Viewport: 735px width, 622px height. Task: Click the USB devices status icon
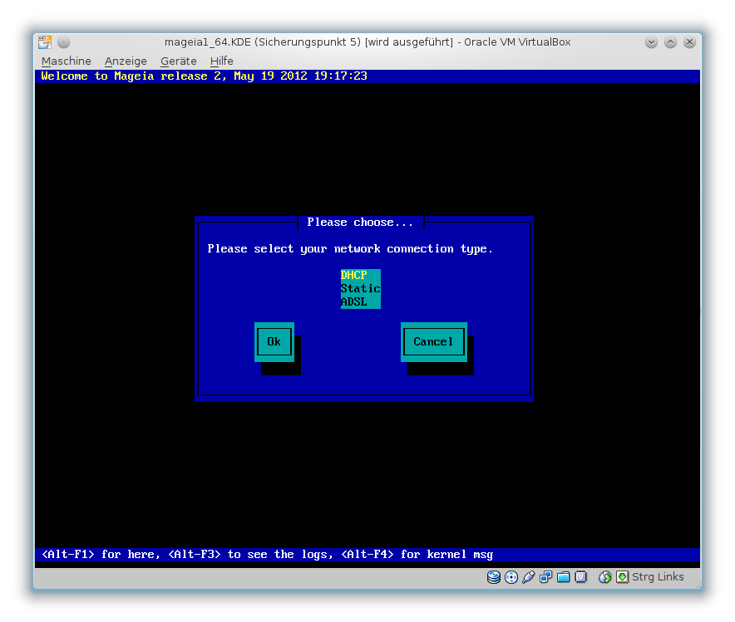[x=529, y=577]
